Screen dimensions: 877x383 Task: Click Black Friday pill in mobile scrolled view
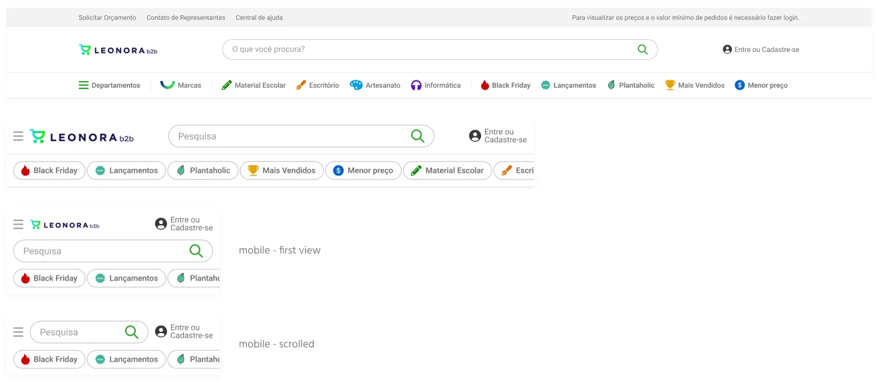50,359
